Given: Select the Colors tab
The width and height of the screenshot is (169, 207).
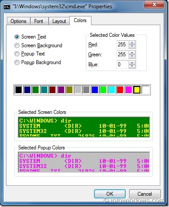Looking at the screenshot, I should [80, 20].
